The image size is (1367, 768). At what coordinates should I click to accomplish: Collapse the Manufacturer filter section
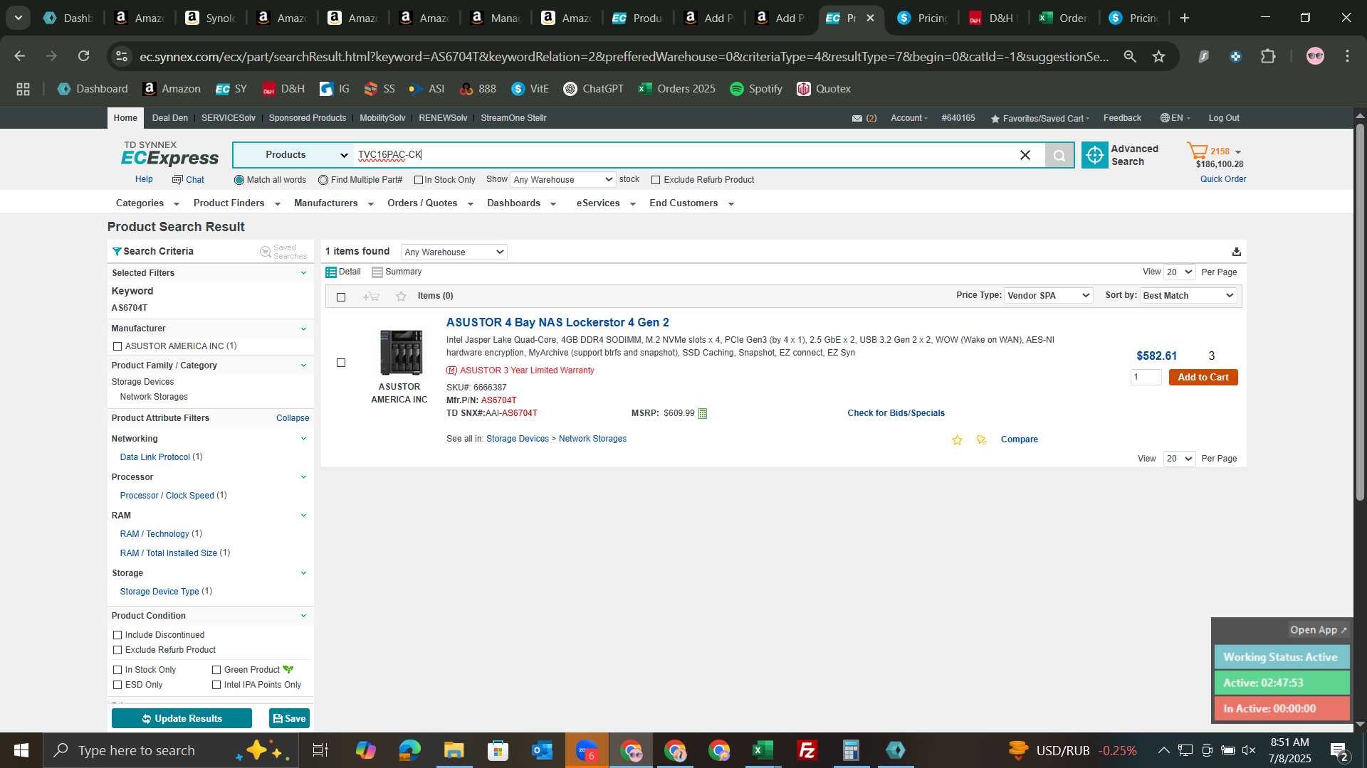click(x=303, y=329)
